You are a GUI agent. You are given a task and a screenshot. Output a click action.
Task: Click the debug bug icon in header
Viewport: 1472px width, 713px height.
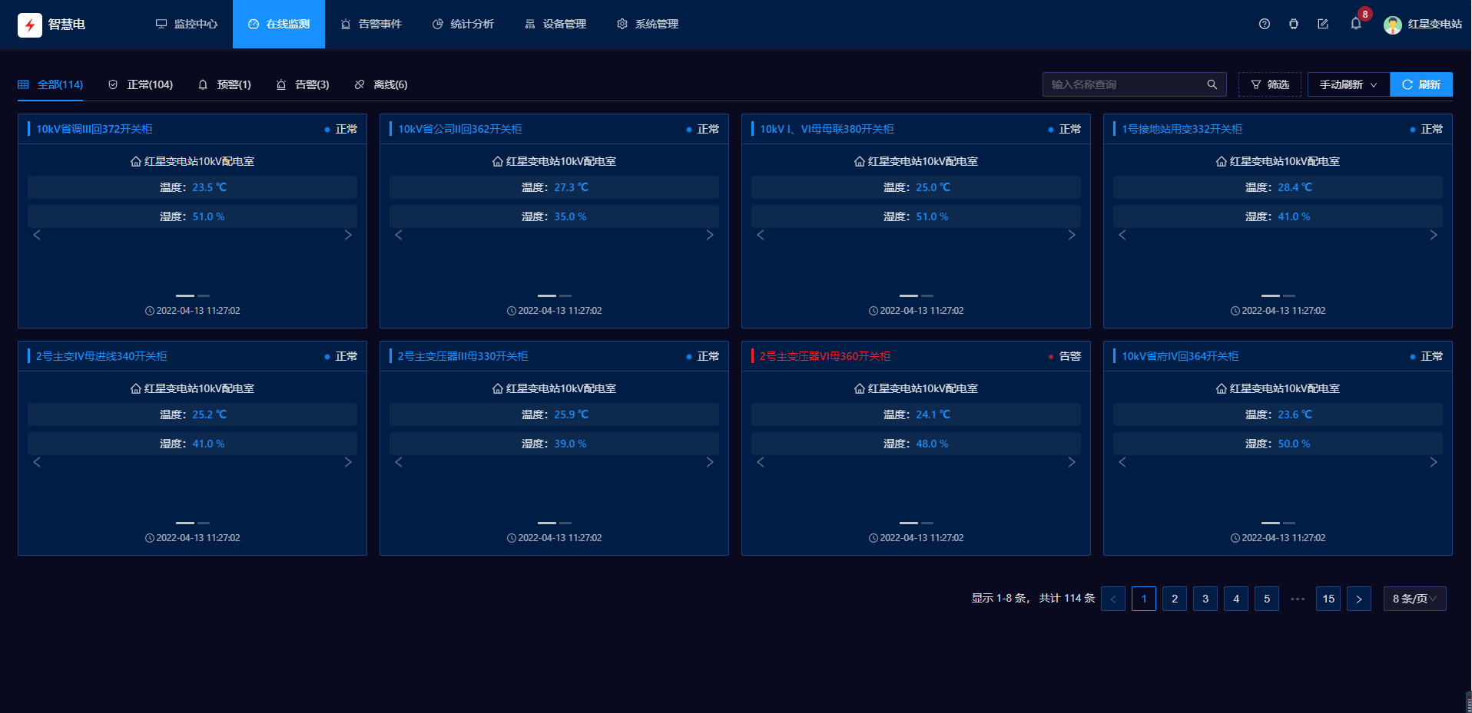tap(1294, 24)
